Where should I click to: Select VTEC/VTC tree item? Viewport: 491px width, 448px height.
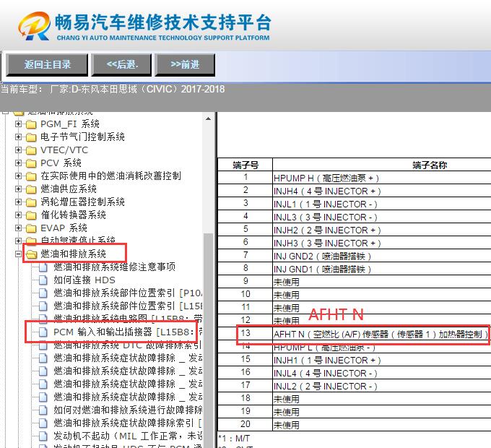[x=64, y=150]
